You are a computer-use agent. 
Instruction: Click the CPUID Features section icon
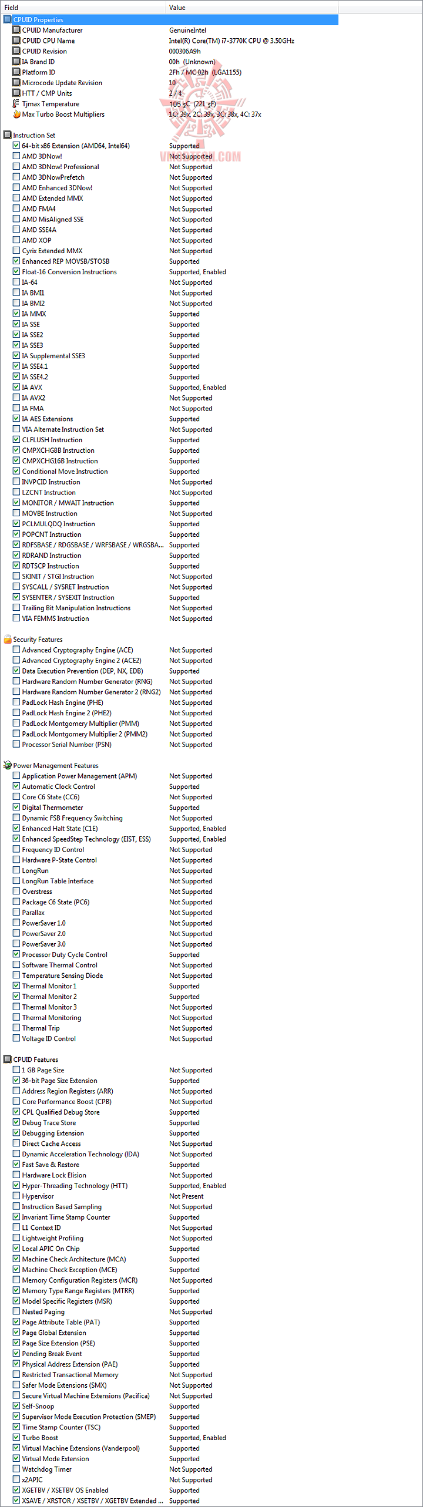(8, 1060)
